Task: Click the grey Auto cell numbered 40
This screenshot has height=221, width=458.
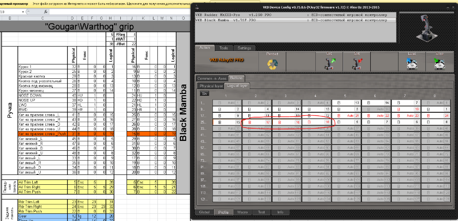Action: tap(436, 129)
